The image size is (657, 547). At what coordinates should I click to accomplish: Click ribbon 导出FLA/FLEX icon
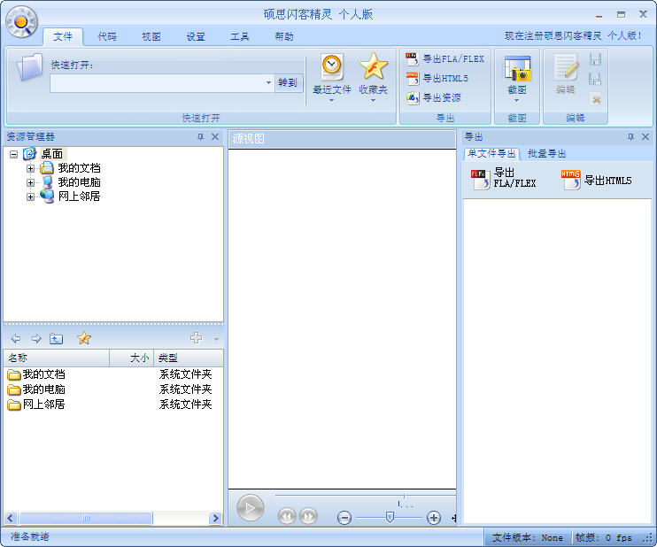(x=412, y=58)
